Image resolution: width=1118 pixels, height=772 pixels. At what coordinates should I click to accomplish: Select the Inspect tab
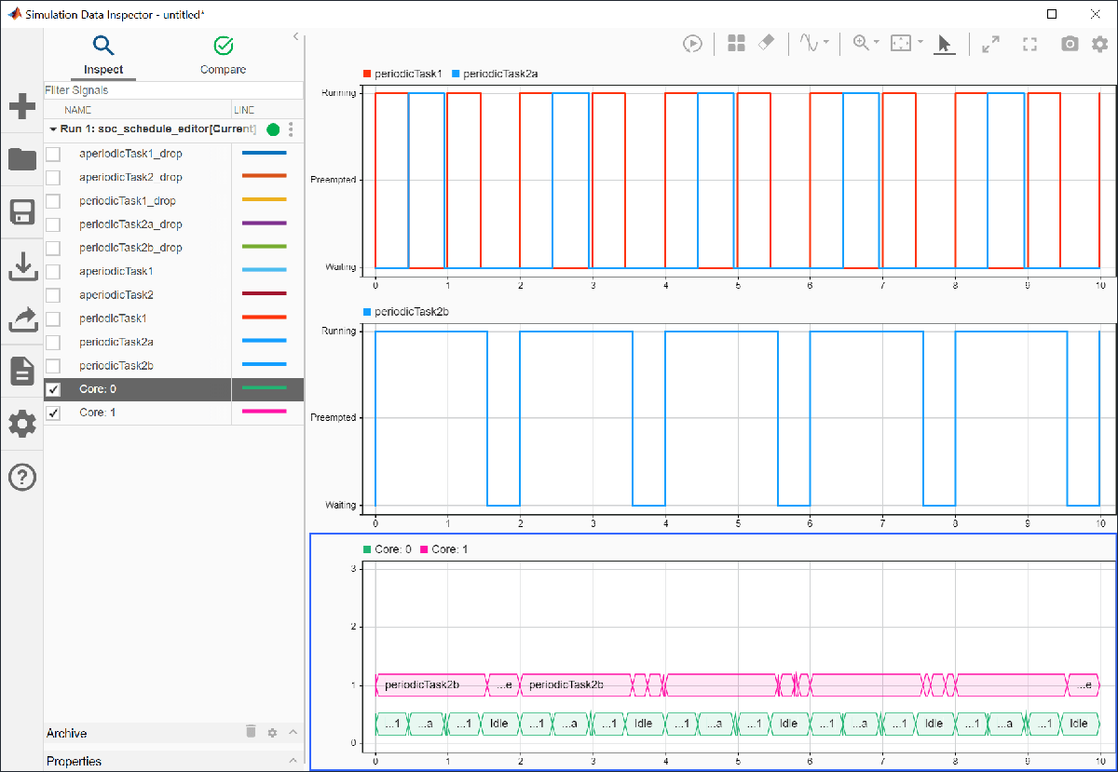pyautogui.click(x=102, y=56)
